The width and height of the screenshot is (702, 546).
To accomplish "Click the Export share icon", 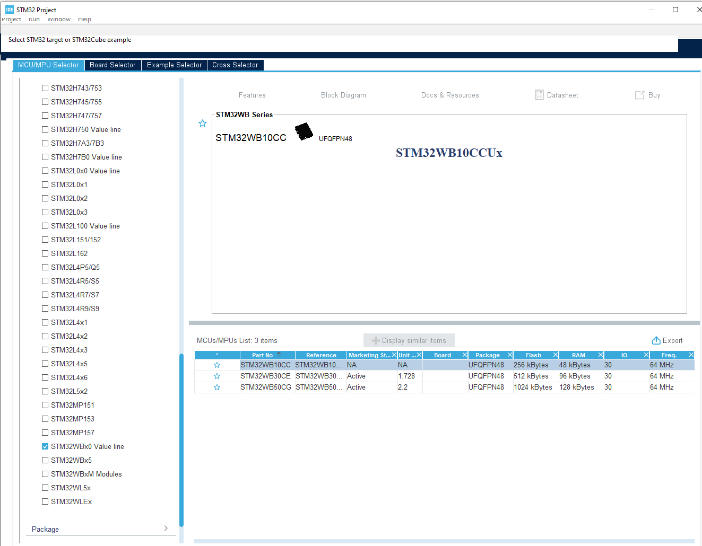I will (656, 340).
